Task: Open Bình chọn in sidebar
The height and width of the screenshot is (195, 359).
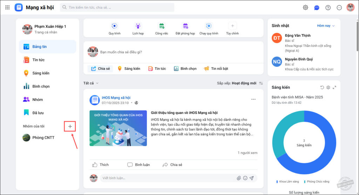Action: (x=48, y=86)
